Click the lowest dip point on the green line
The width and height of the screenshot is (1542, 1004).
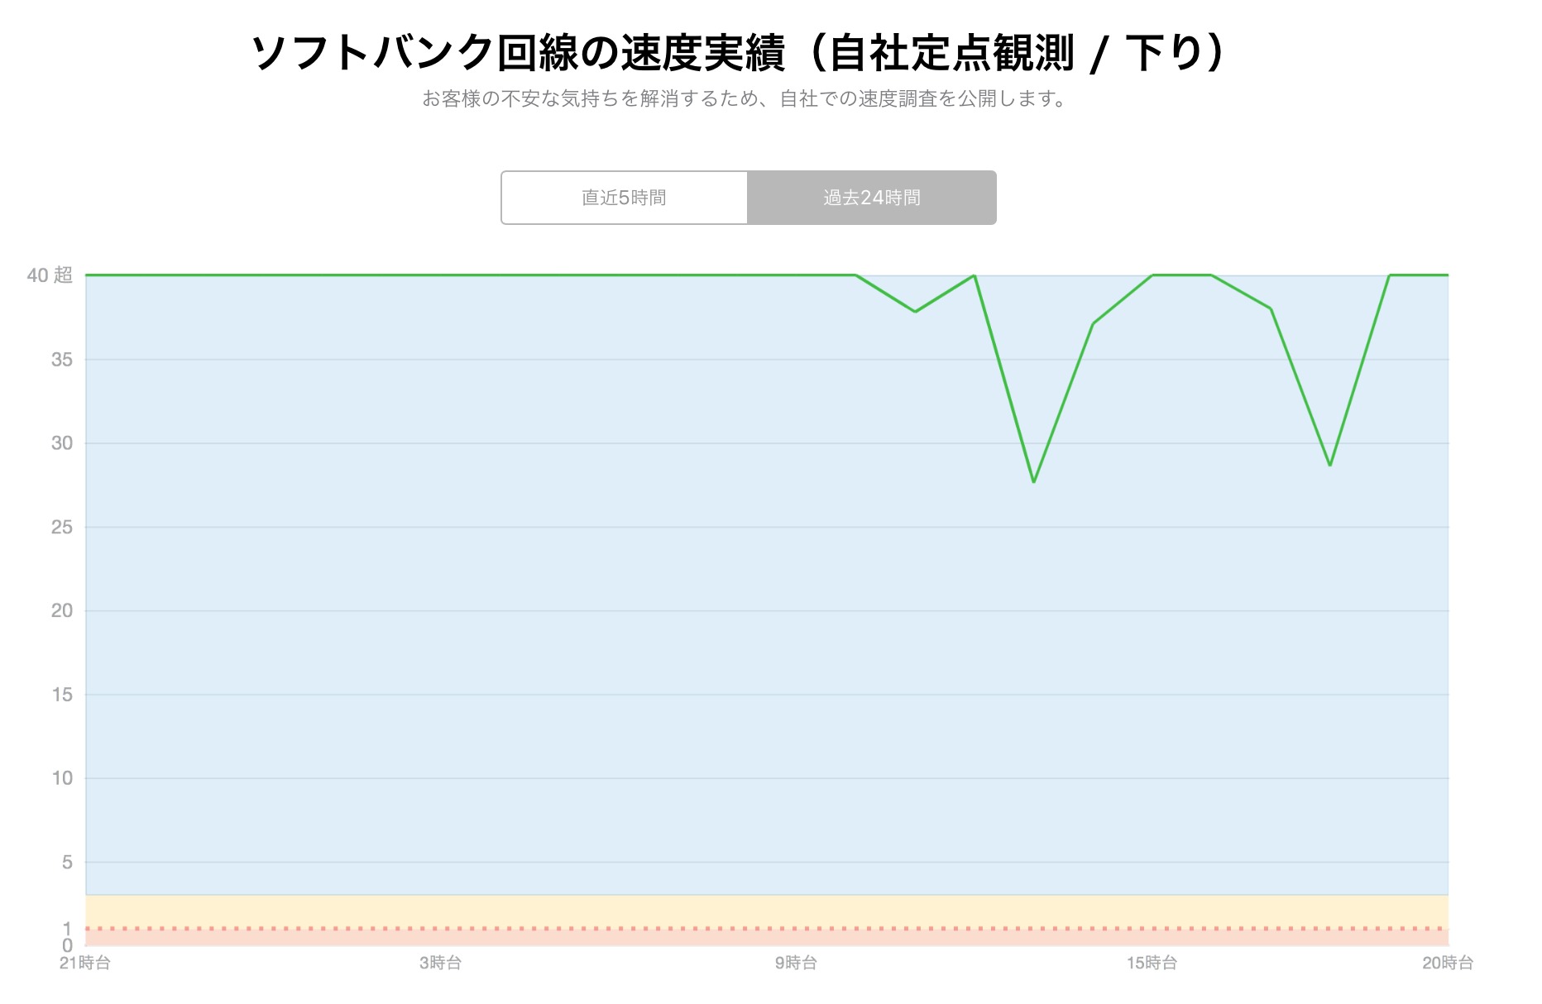coord(1034,481)
